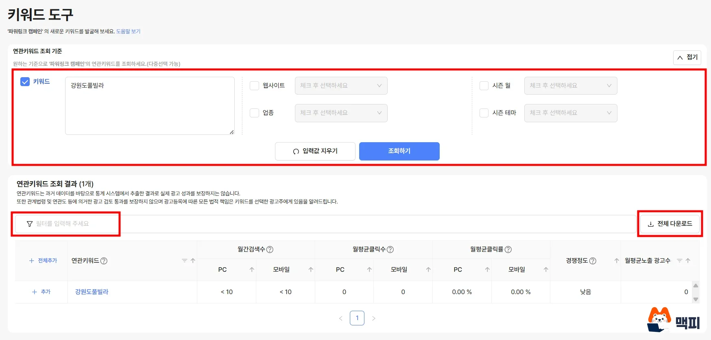Open the 시즌 월 selection dropdown
711x340 pixels.
point(571,86)
